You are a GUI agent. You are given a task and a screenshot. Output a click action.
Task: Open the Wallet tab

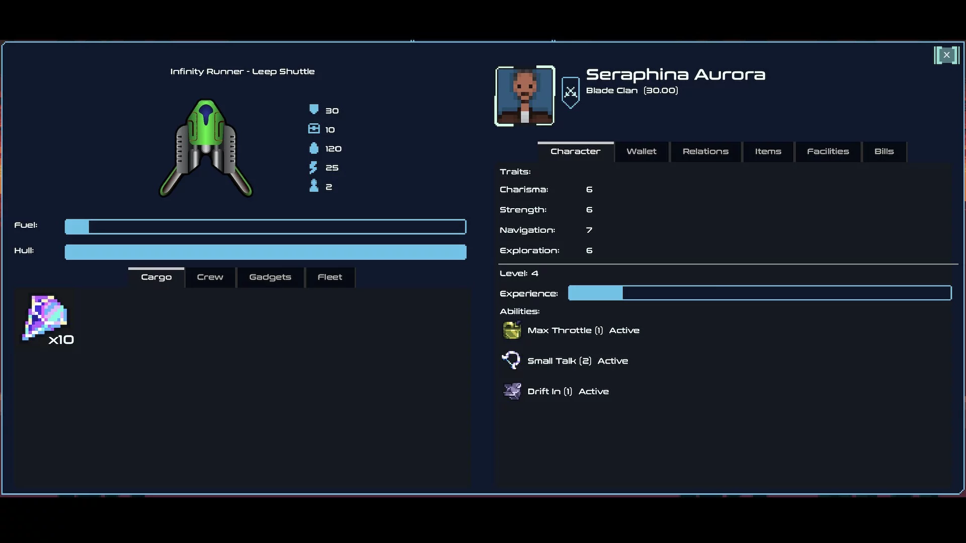coord(641,151)
